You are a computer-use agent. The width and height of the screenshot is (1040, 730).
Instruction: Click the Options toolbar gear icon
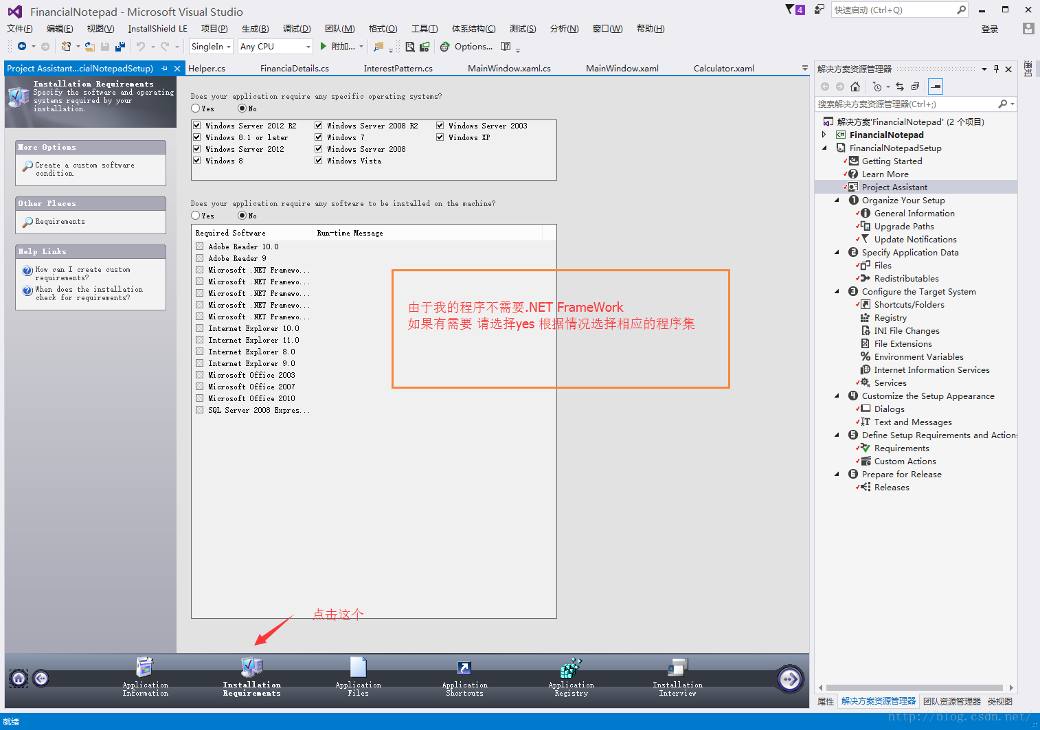[445, 47]
